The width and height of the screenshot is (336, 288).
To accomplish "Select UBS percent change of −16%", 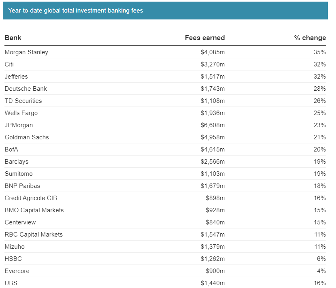I will (318, 283).
